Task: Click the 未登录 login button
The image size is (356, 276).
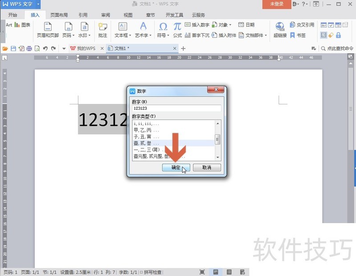Action: (277, 4)
